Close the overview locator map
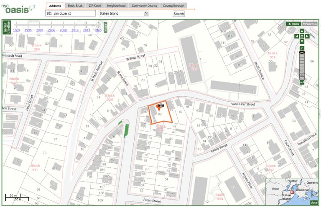This screenshot has width=321, height=207. coord(313,202)
